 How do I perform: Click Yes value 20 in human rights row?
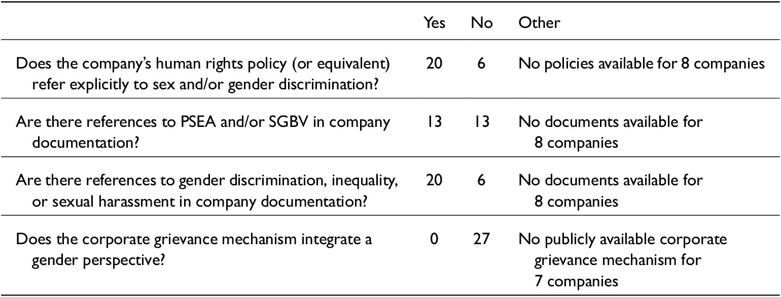point(434,65)
